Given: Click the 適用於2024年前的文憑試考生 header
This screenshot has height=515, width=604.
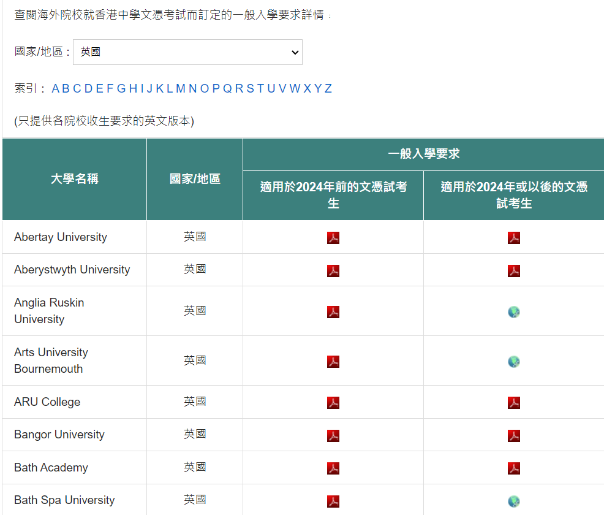Looking at the screenshot, I should (333, 196).
